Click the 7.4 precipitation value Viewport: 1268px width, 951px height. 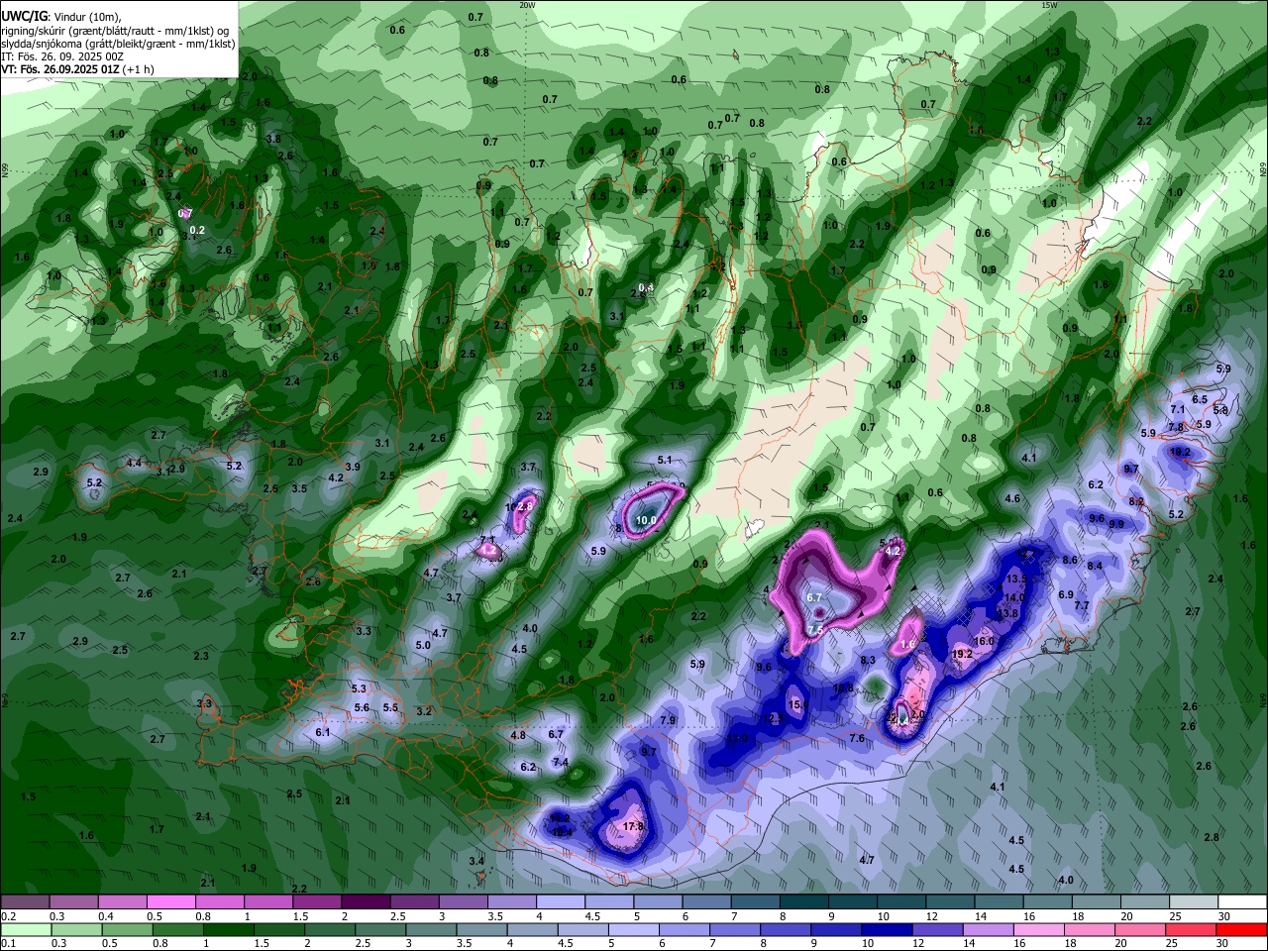click(561, 762)
